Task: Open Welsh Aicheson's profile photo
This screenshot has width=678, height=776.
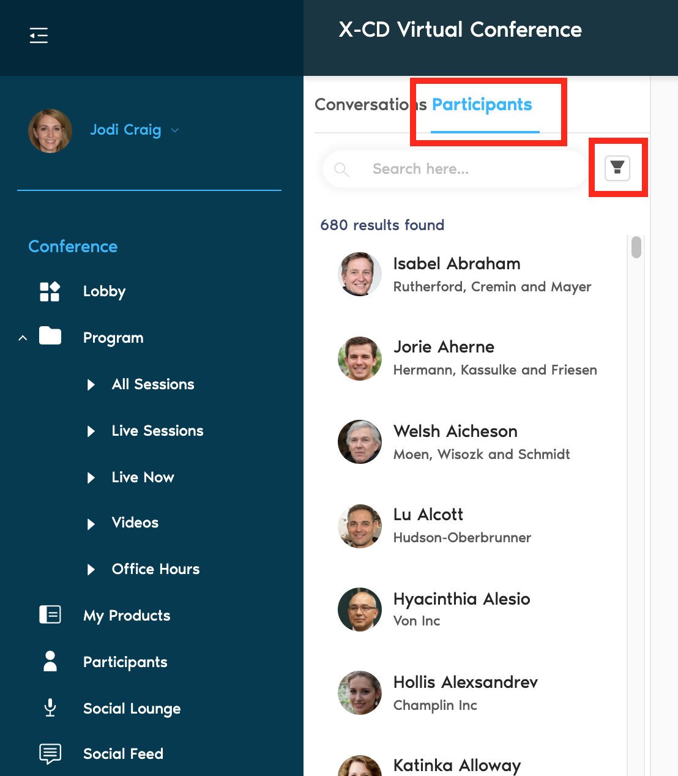Action: (x=360, y=442)
